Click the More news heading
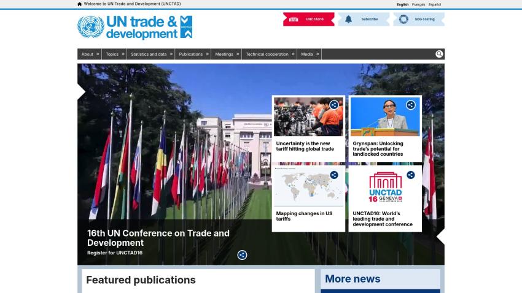The height and width of the screenshot is (293, 522). 353,279
